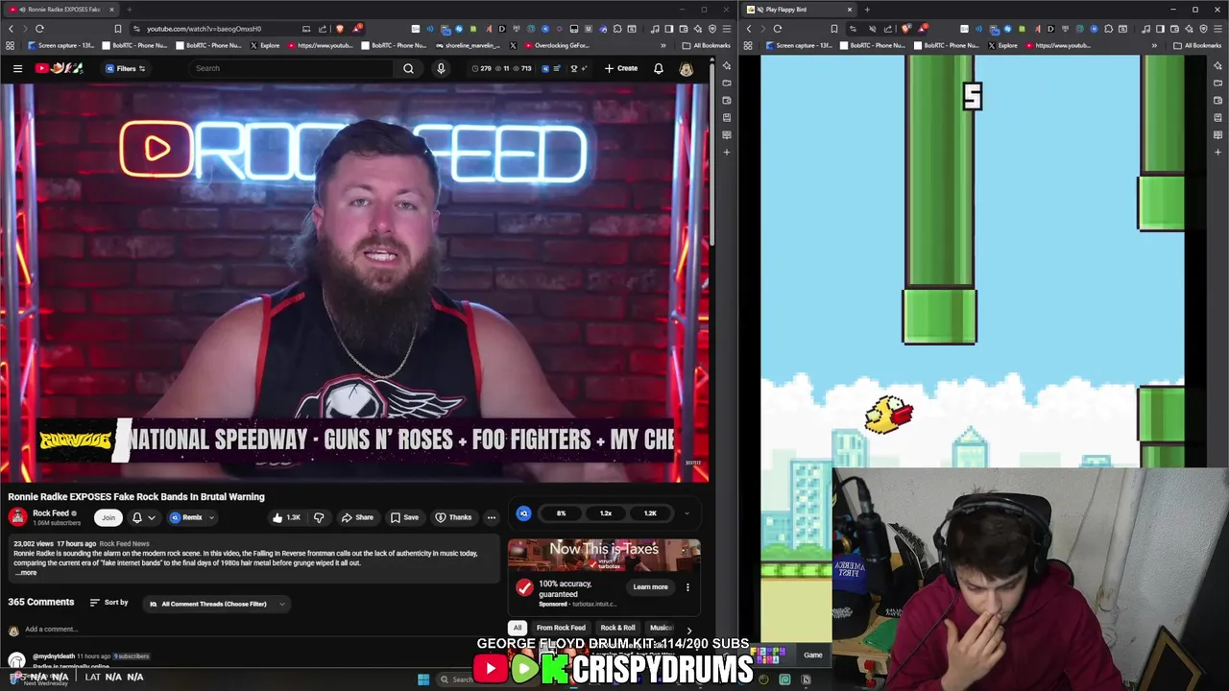Open Sort by comments menu
The height and width of the screenshot is (691, 1229).
tap(108, 603)
